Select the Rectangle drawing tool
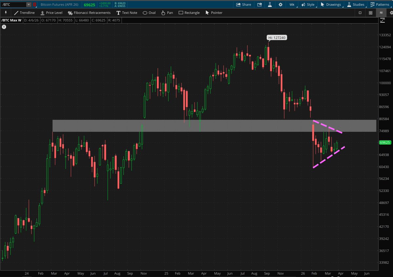The image size is (393, 277). tap(189, 13)
